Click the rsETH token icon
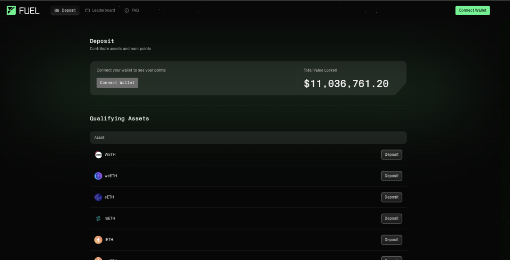 [x=98, y=218]
